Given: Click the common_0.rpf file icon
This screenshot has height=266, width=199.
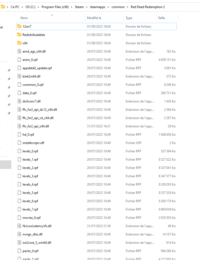Looking at the screenshot, I should tap(19, 84).
